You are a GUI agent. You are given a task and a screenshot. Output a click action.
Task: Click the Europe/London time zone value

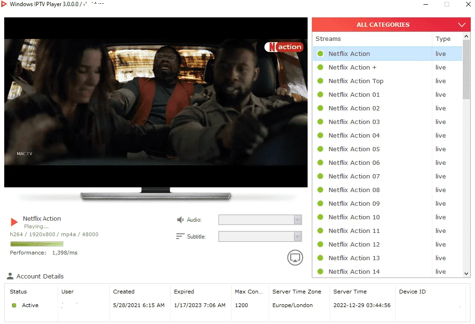click(x=292, y=305)
